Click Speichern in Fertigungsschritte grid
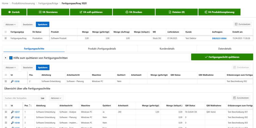 (x=42, y=67)
